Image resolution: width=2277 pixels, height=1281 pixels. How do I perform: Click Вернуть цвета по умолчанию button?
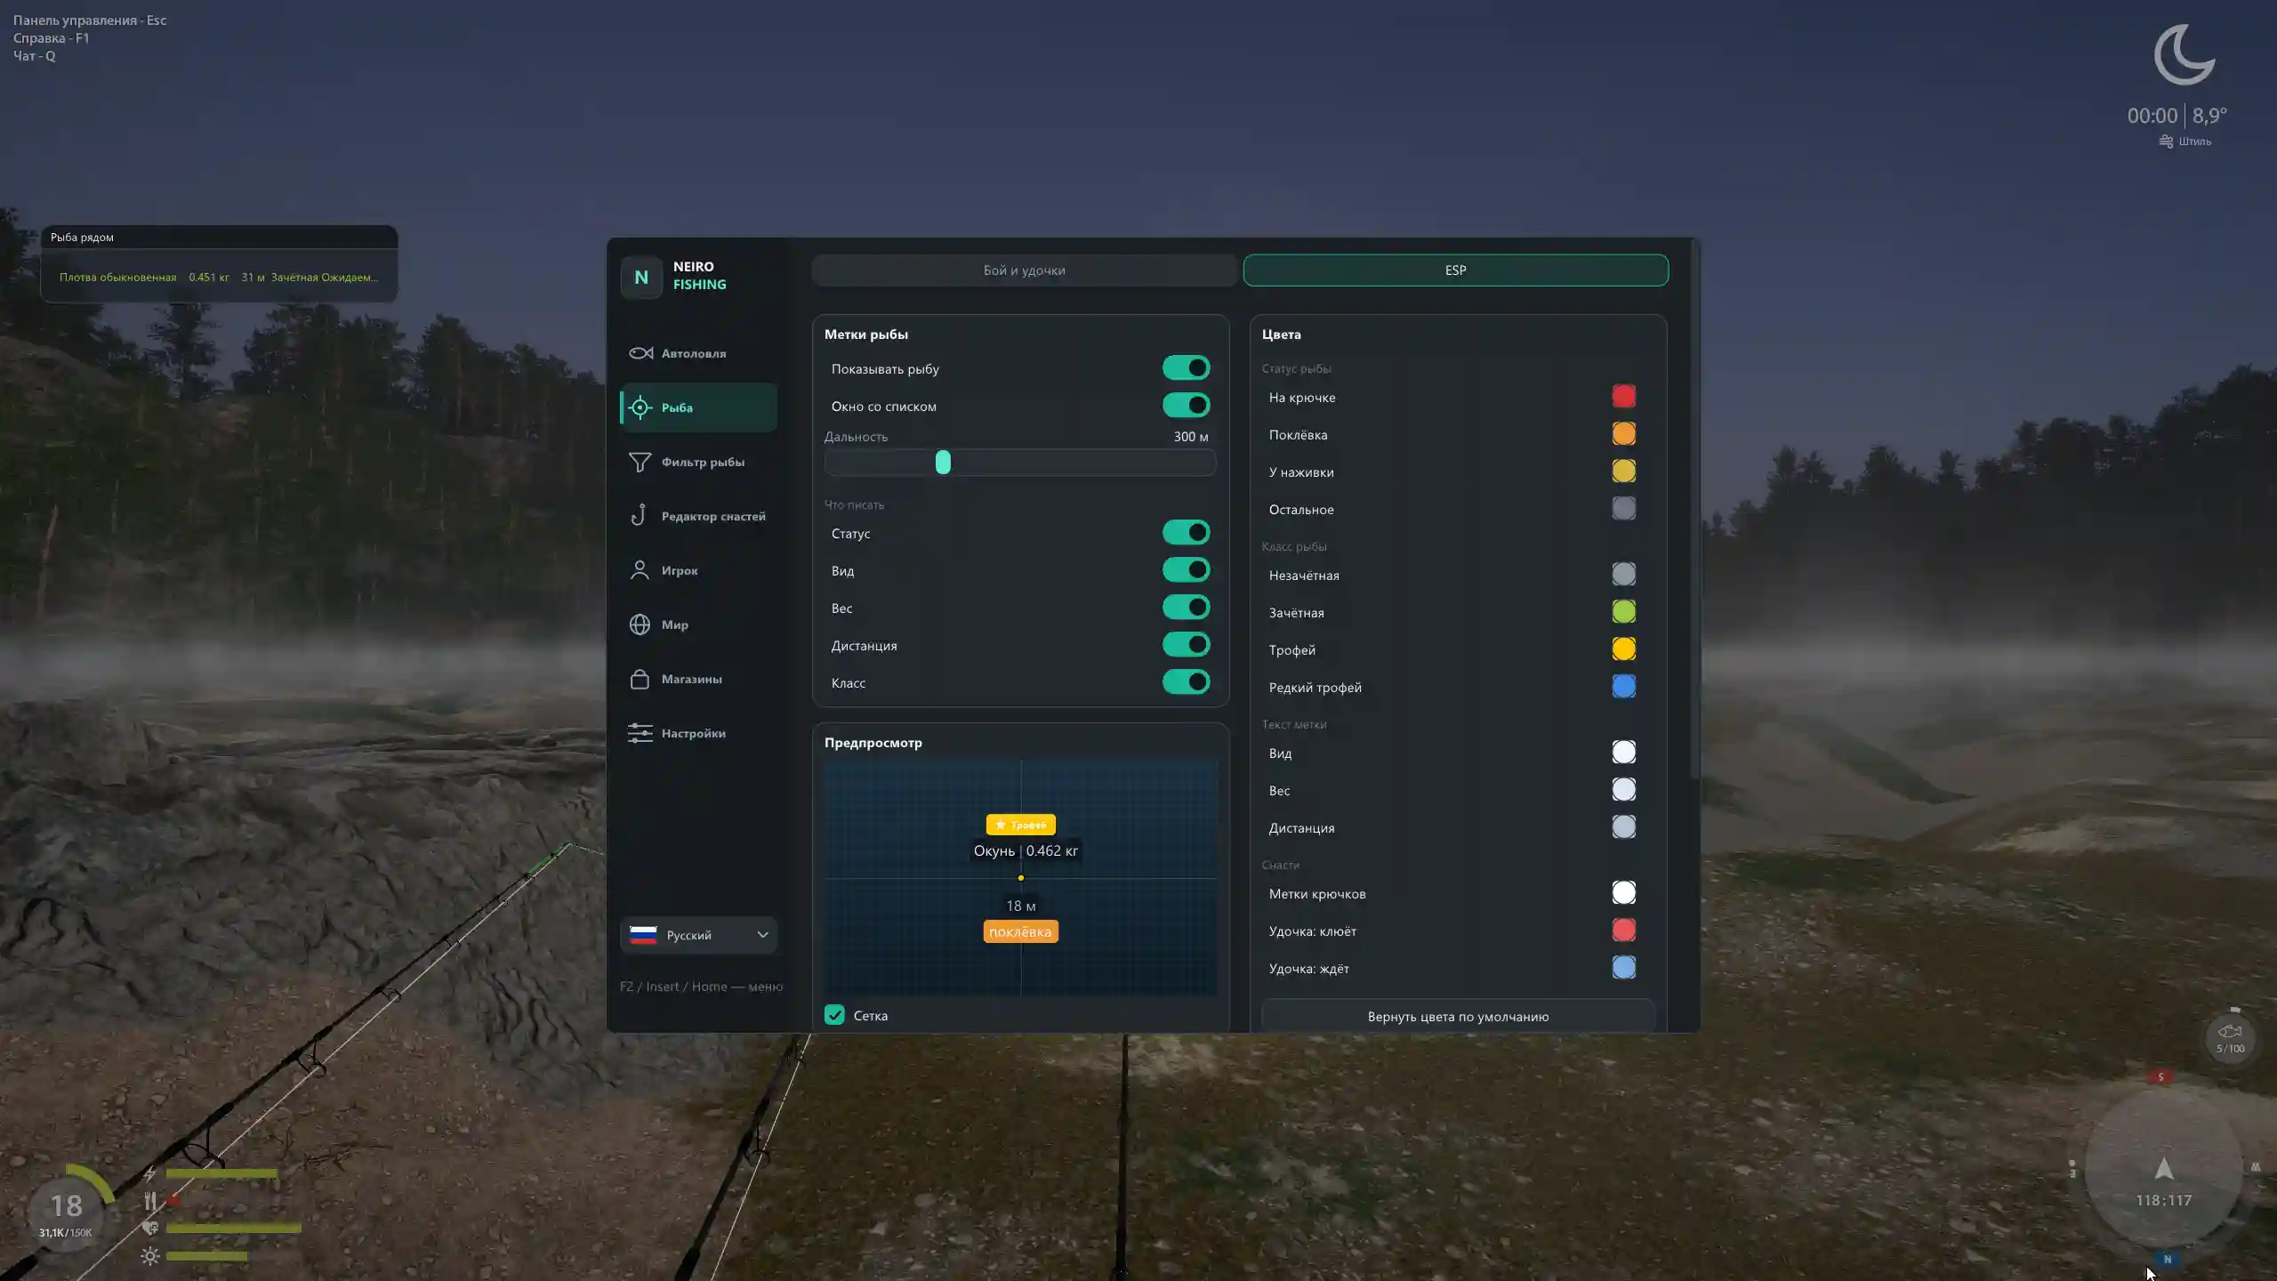pyautogui.click(x=1458, y=1016)
